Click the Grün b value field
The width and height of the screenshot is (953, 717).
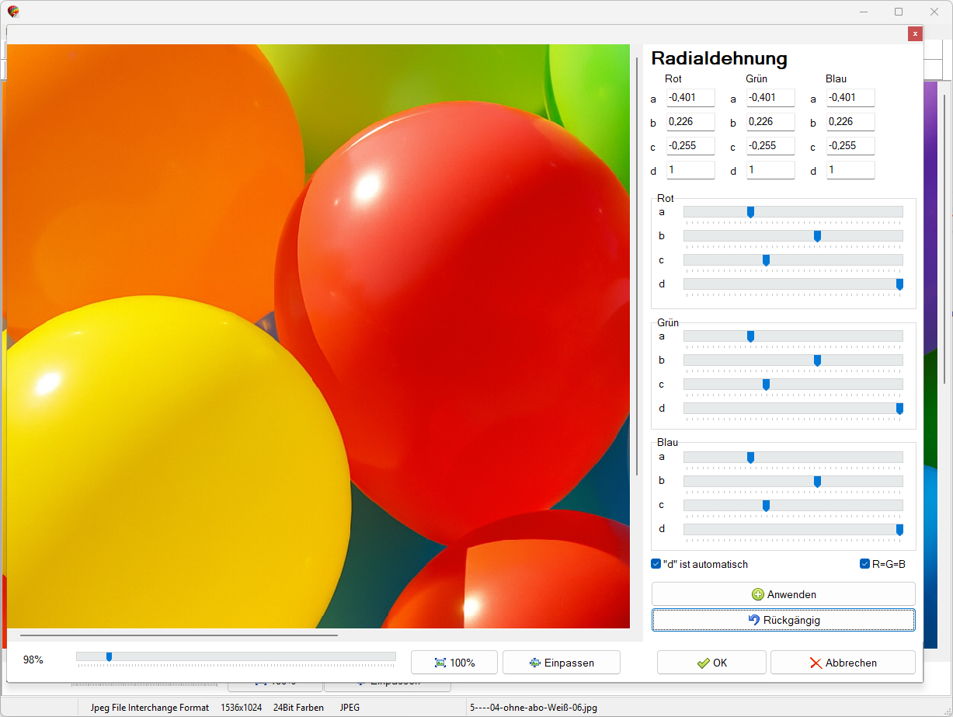pyautogui.click(x=770, y=122)
